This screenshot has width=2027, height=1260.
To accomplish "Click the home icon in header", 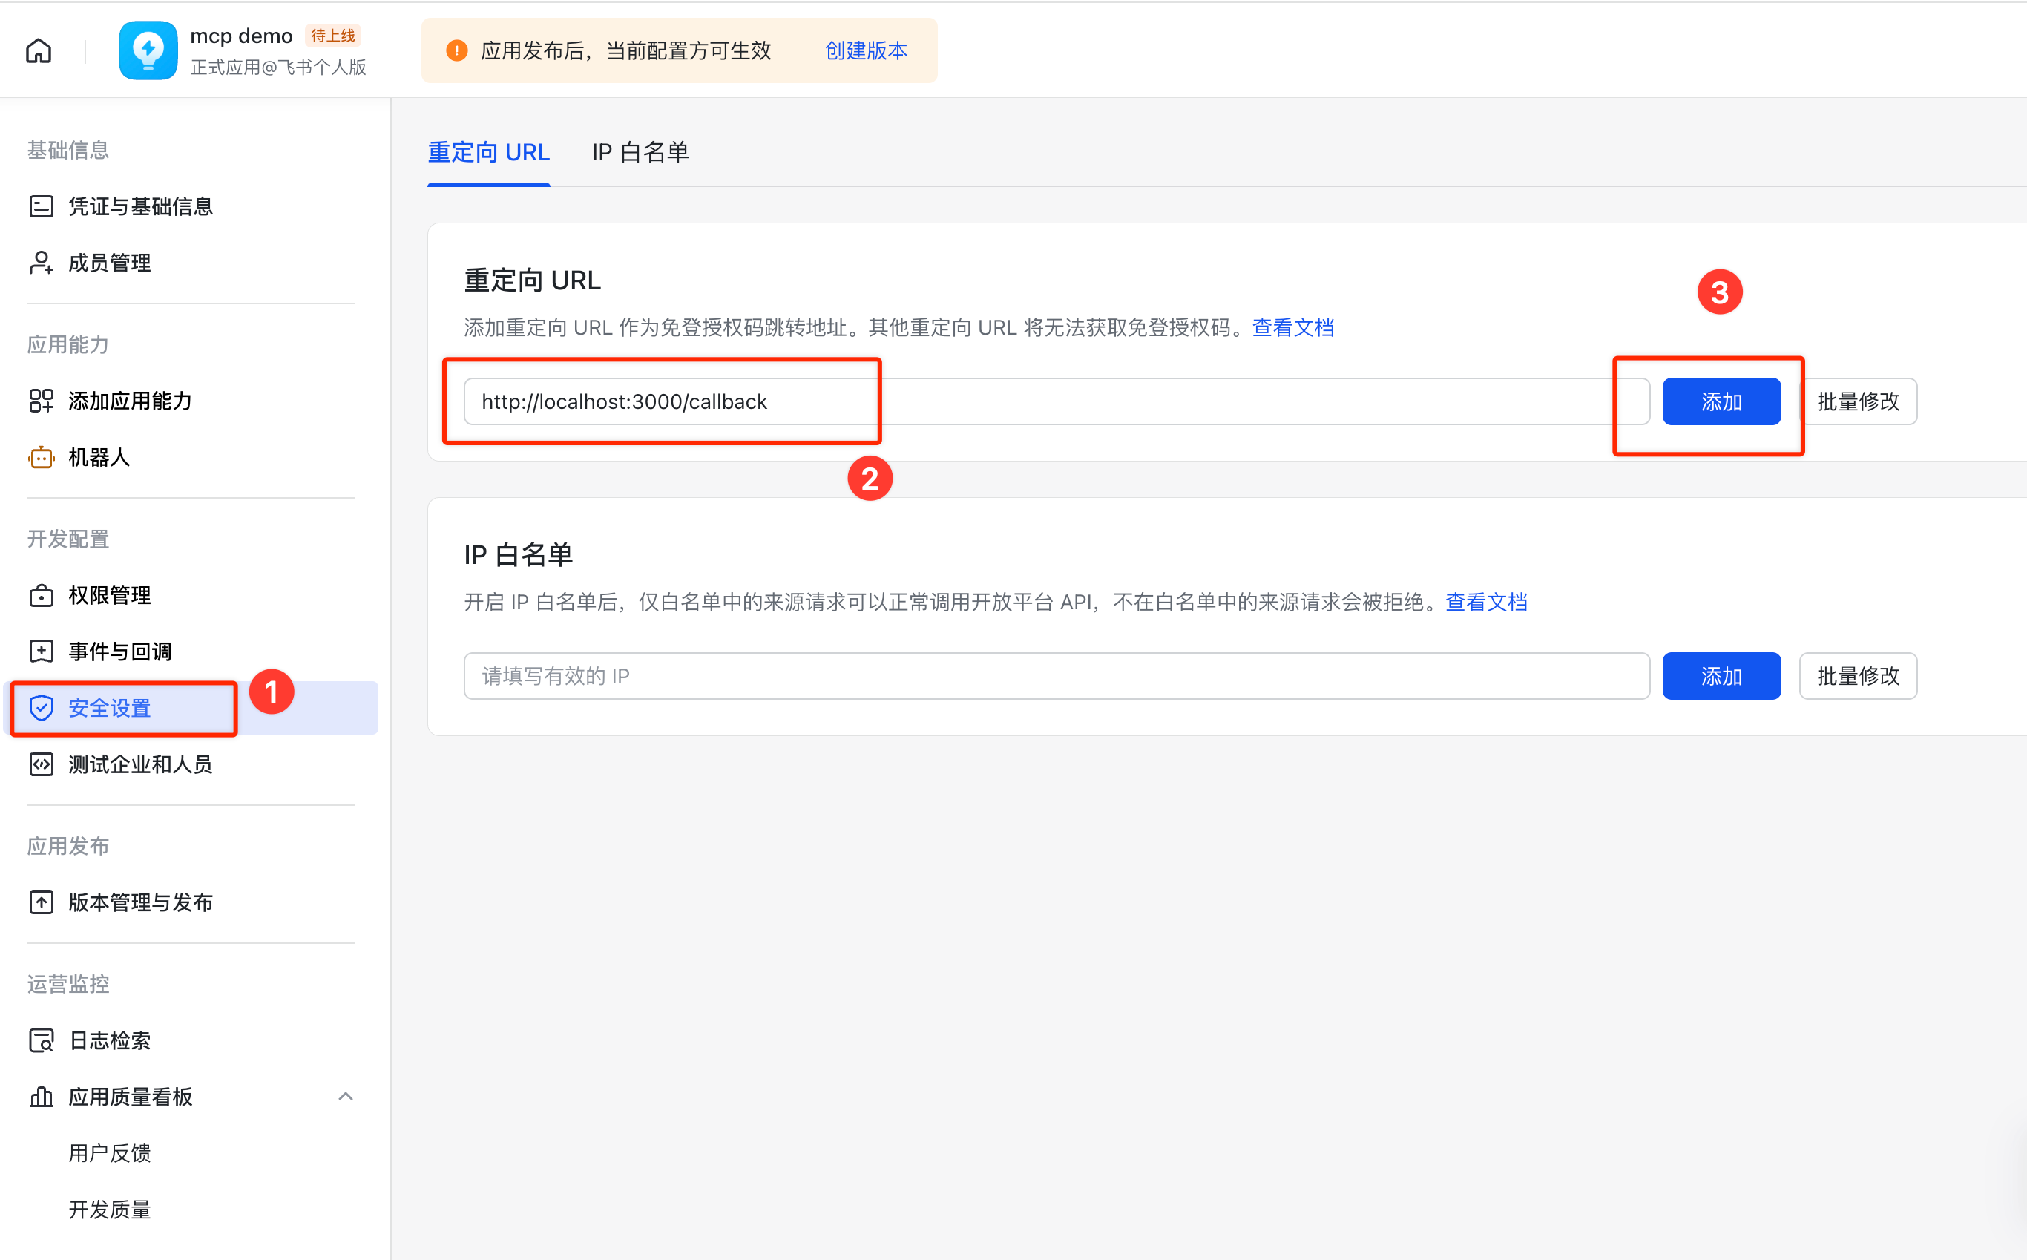I will point(39,51).
